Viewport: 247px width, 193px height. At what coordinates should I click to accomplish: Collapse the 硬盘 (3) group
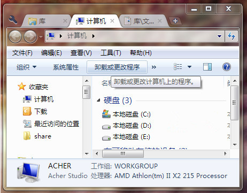(98, 101)
